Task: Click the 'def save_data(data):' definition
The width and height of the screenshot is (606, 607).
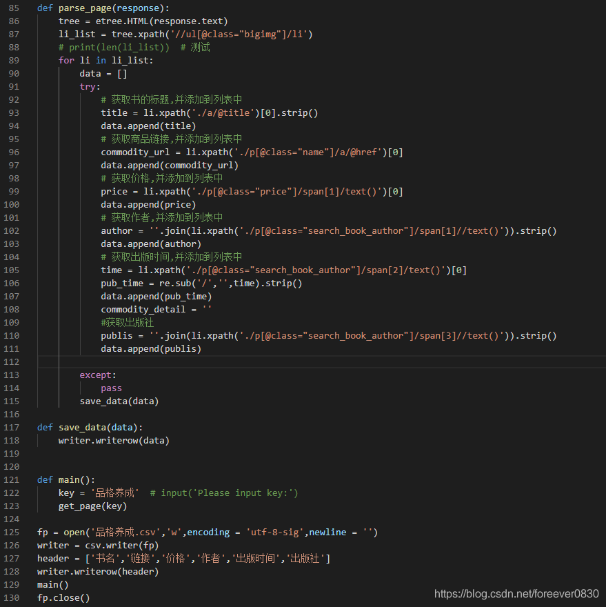Action: click(90, 428)
